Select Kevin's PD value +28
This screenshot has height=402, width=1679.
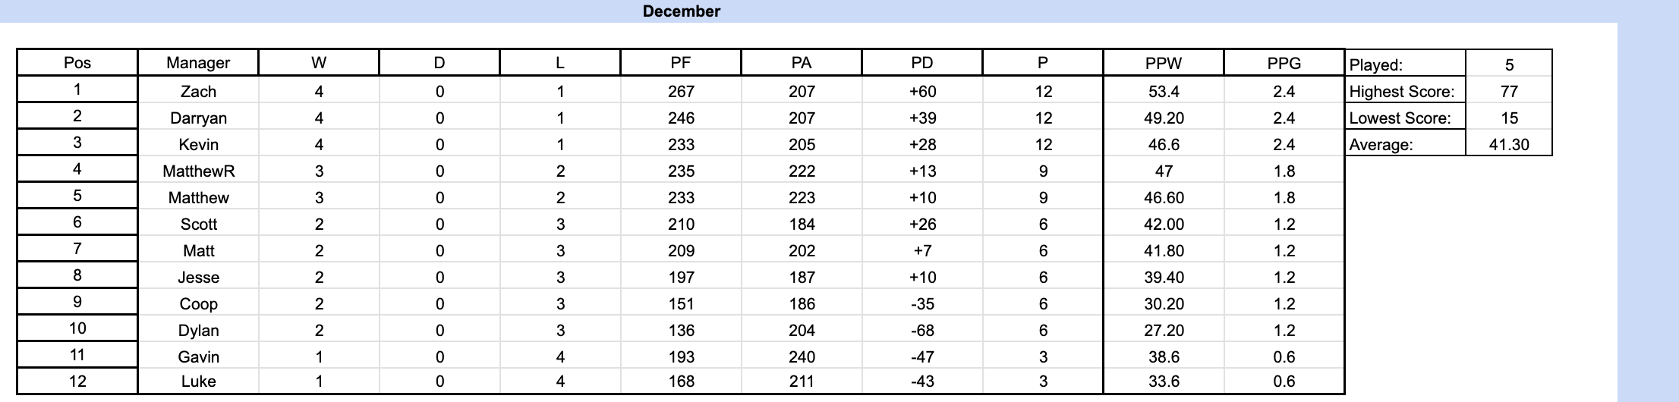tap(921, 145)
